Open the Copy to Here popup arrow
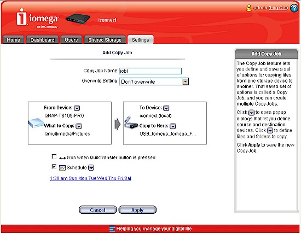Viewport: 301px width, 234px height. pos(173,126)
